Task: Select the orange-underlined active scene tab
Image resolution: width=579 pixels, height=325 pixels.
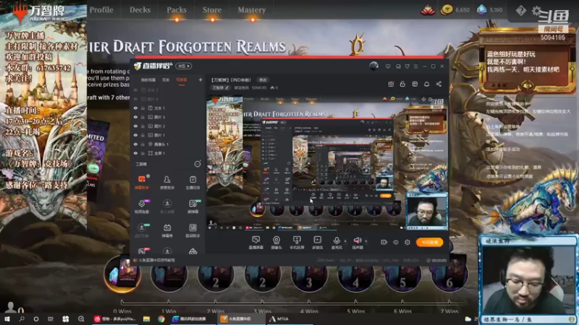Action: [x=182, y=80]
